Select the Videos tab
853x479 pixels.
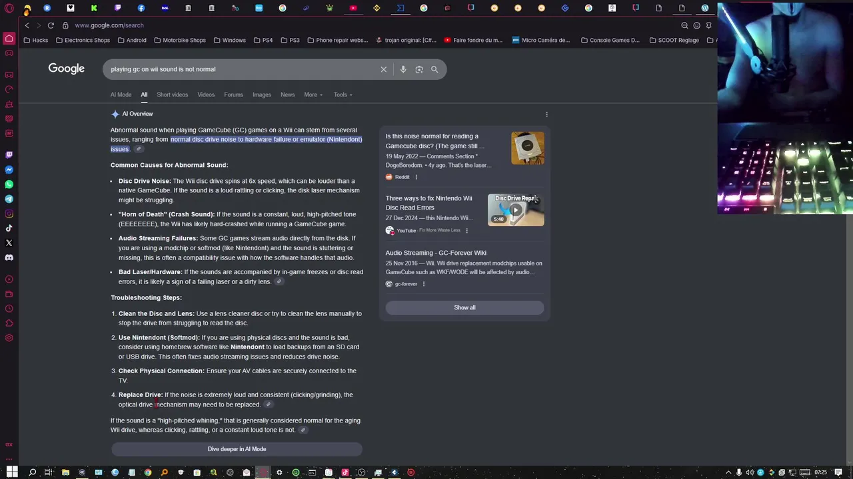coord(206,94)
